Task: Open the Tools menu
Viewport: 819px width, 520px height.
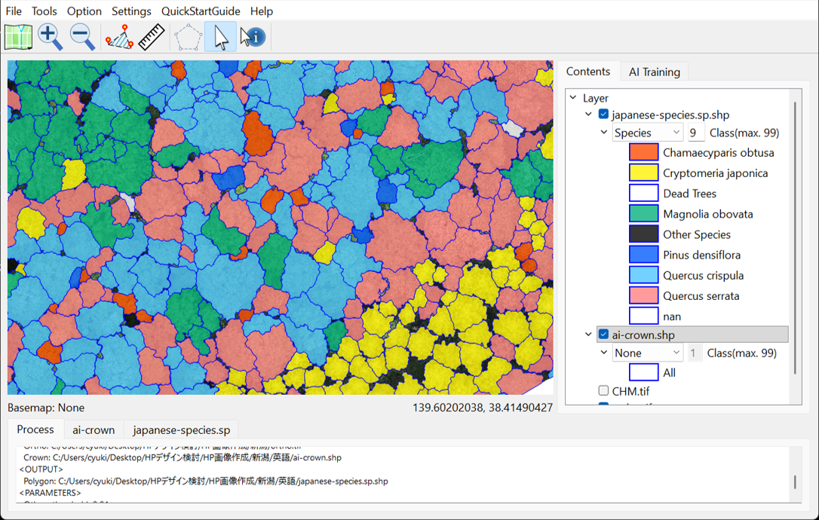Action: [x=44, y=11]
